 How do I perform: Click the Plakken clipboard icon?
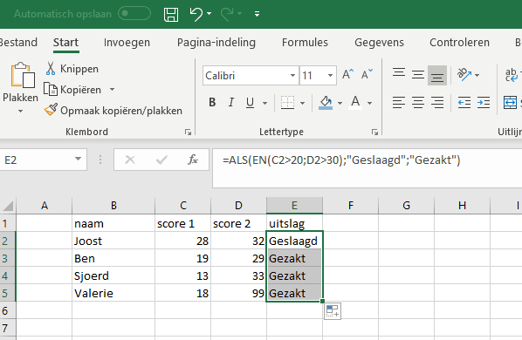click(23, 75)
